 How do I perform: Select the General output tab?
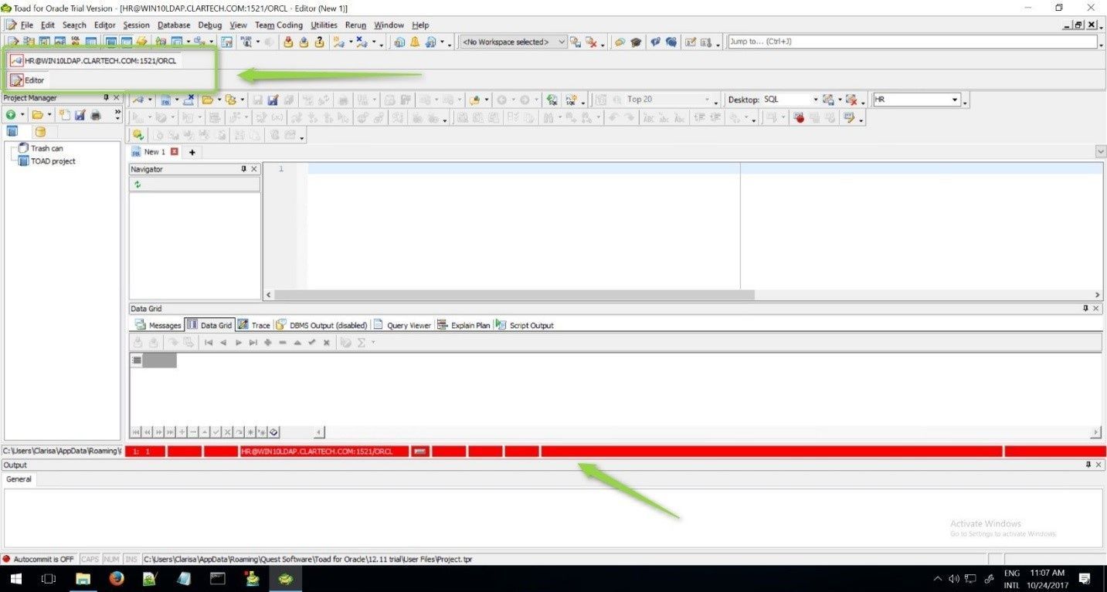click(x=19, y=479)
